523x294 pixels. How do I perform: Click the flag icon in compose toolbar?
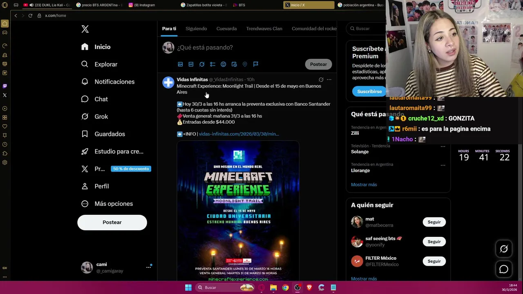tap(256, 64)
